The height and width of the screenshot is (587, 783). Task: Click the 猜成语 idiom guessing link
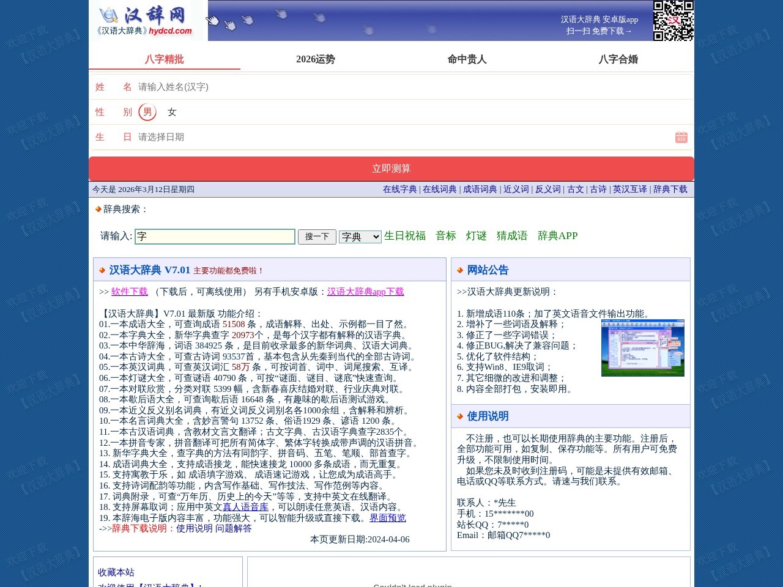(x=511, y=236)
